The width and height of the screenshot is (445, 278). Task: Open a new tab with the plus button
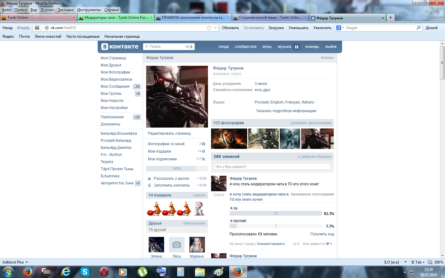[x=391, y=18]
